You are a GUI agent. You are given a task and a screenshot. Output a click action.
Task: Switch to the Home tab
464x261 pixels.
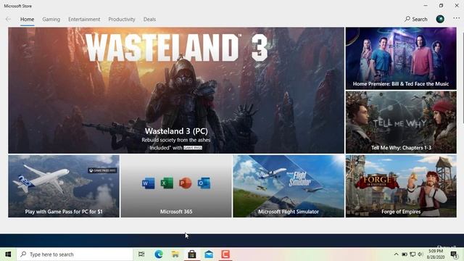tap(28, 20)
